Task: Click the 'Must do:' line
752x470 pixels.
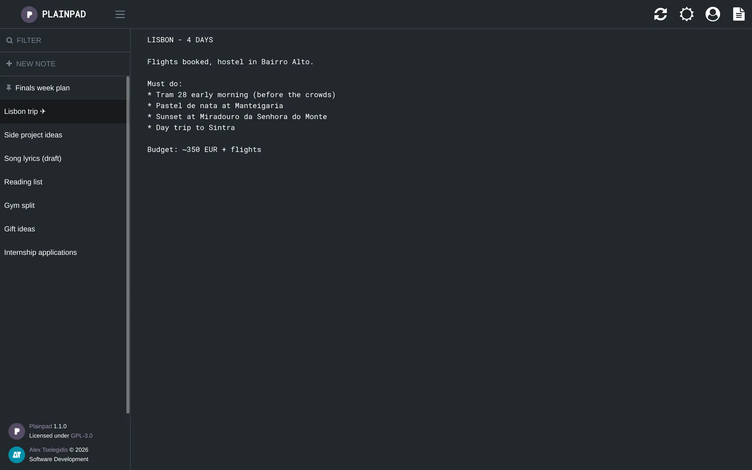Action: [164, 84]
